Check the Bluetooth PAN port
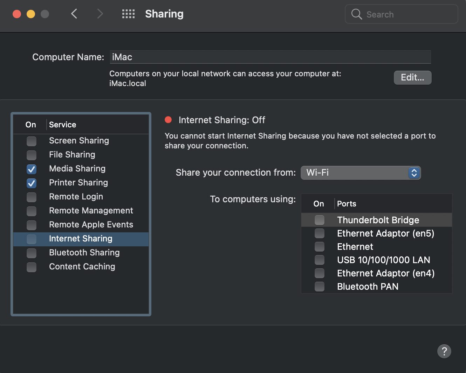466x373 pixels. (319, 287)
